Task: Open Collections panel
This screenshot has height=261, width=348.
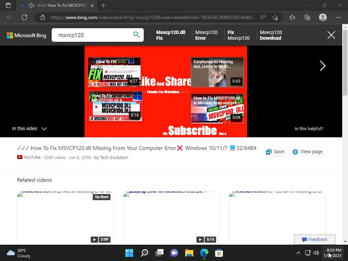Action: coord(307,17)
